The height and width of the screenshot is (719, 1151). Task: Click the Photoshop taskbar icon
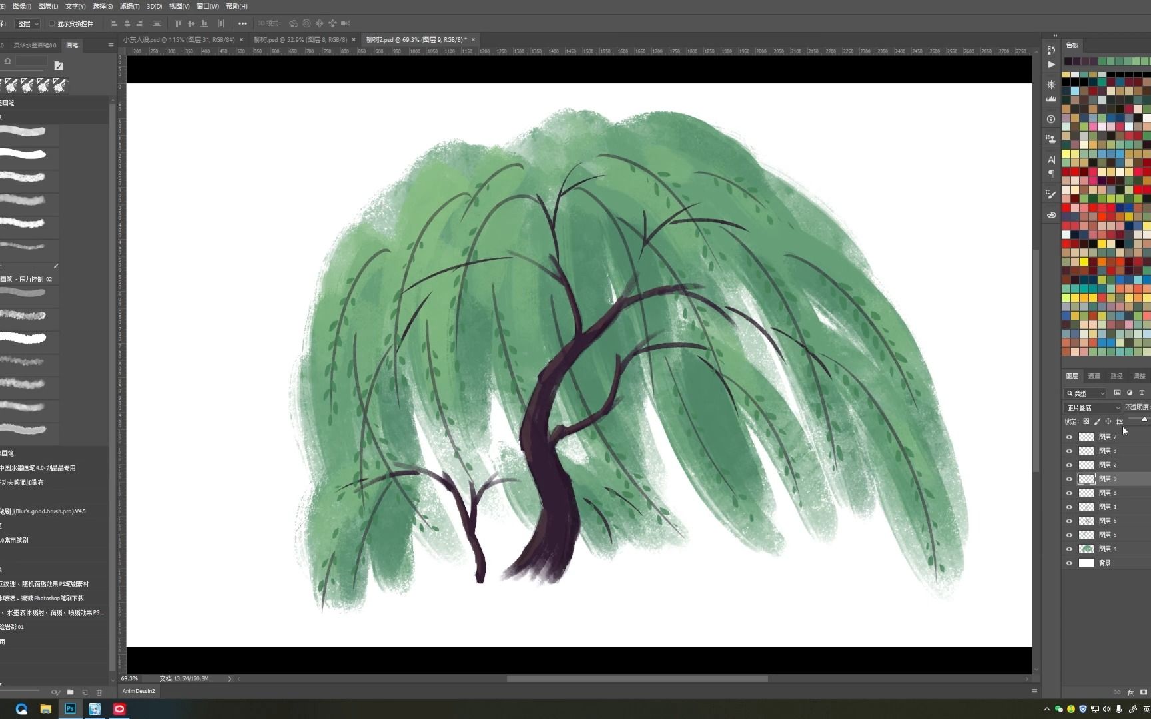pos(70,709)
